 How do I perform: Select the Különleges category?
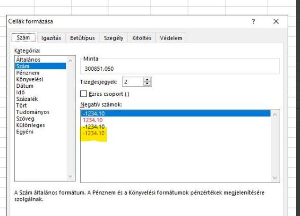point(41,125)
